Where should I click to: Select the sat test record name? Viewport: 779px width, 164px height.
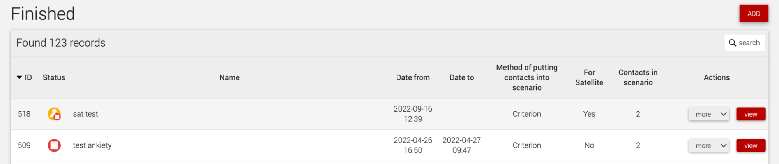coord(85,114)
